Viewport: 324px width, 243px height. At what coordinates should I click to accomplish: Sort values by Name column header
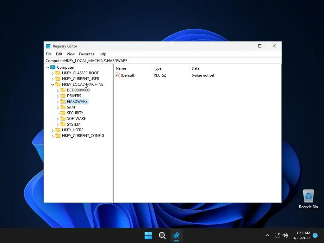(x=133, y=68)
